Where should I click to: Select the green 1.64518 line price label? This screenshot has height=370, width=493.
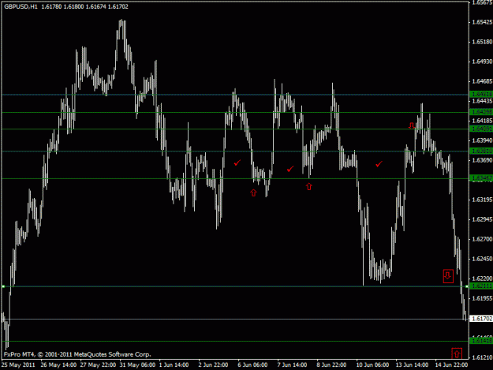481,95
